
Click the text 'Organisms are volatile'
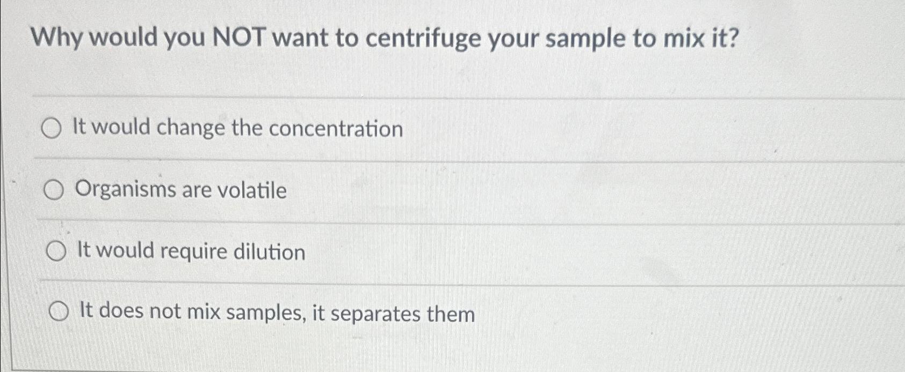[x=180, y=189]
